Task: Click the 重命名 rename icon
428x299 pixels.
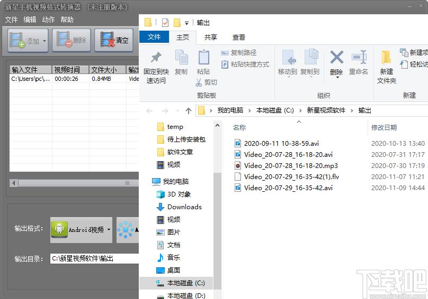Action: coord(359,57)
